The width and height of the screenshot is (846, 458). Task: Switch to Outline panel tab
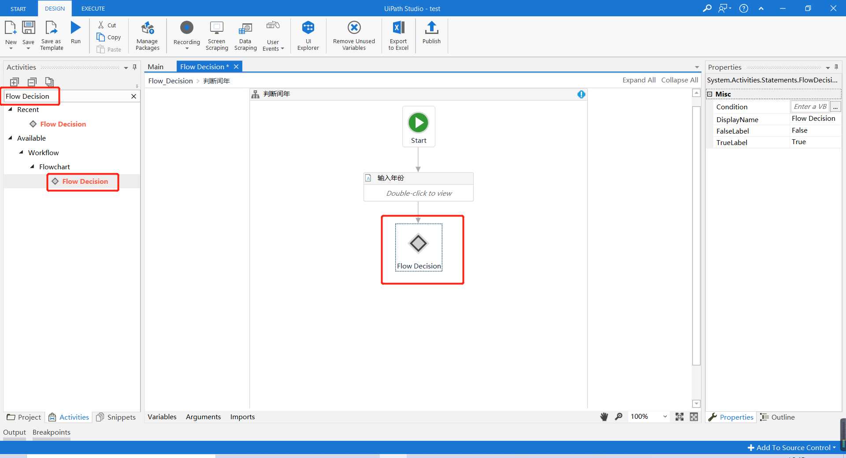tap(778, 417)
